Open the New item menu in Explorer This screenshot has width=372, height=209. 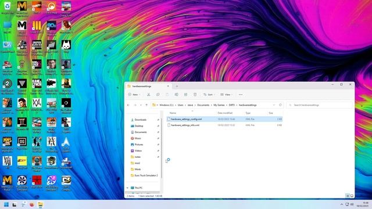click(134, 95)
